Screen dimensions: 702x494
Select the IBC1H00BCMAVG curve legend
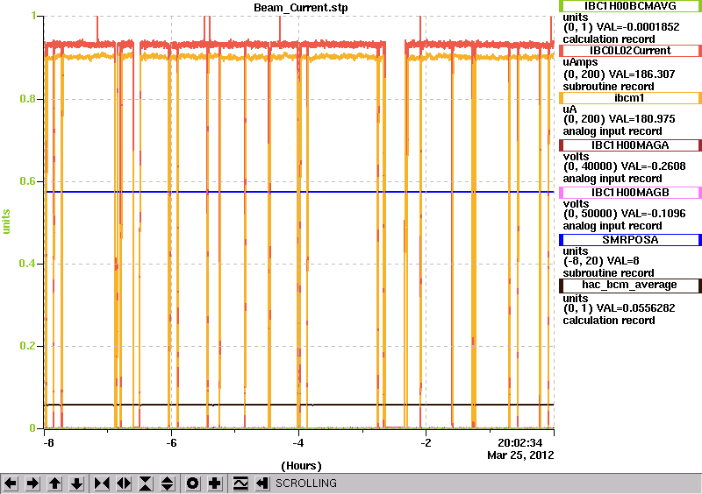(x=630, y=6)
